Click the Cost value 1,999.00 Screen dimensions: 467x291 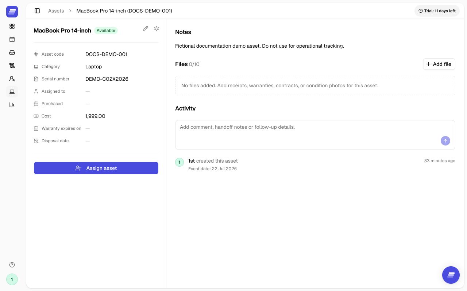95,116
